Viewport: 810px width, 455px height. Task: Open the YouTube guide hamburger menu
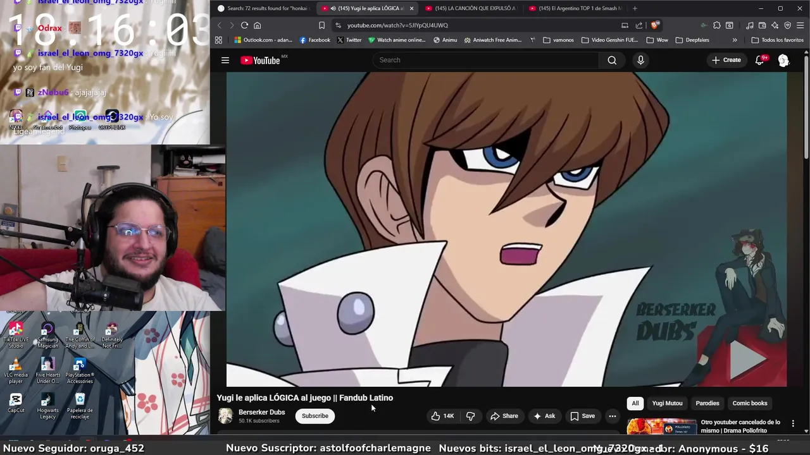pos(225,60)
